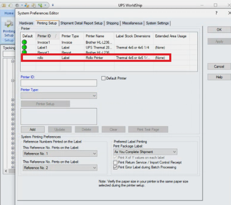Maximize the UPS WorldShip window
The height and width of the screenshot is (205, 231).
coord(215,5)
